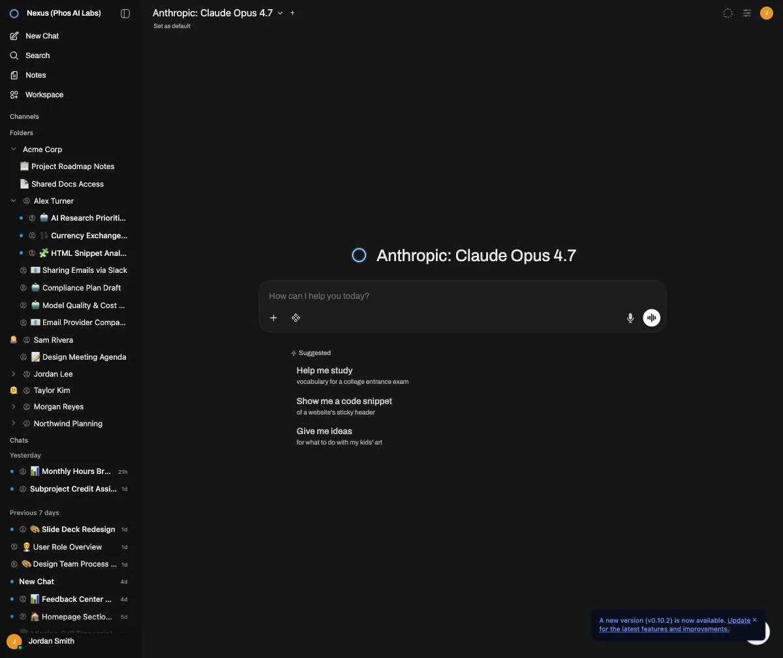
Task: Add another model with plus icon
Action: click(x=292, y=13)
